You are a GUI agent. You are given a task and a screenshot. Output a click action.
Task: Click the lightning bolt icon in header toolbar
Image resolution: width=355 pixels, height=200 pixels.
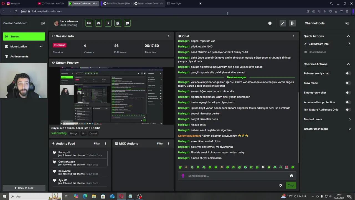(108, 23)
